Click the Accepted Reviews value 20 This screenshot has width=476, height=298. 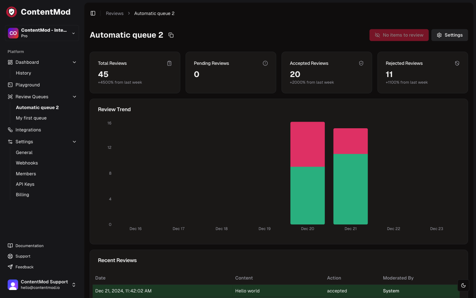295,74
